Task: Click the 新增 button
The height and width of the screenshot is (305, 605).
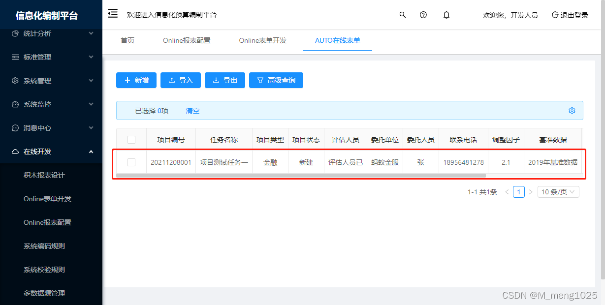Action: pos(136,80)
